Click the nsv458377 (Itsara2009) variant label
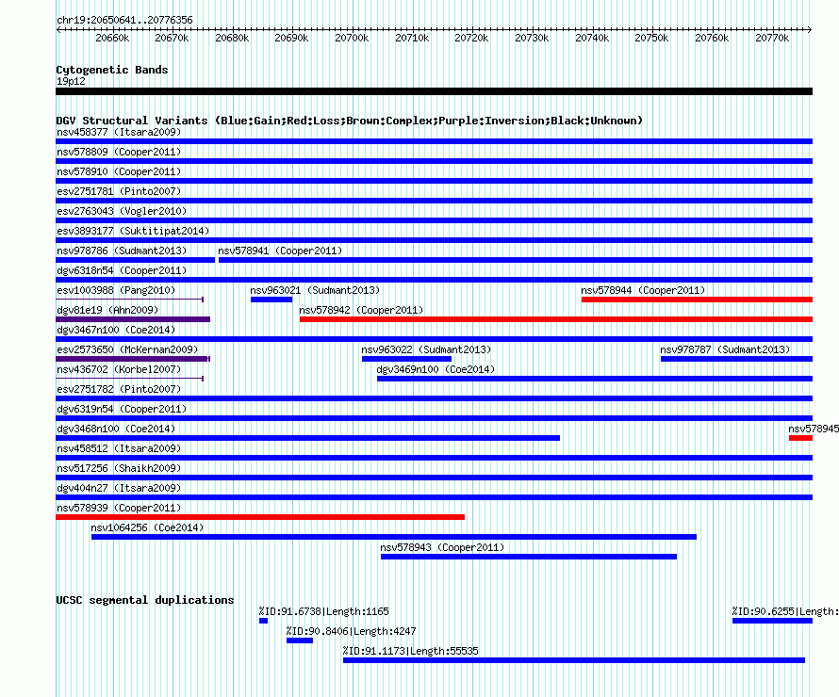This screenshot has height=697, width=839. 119,132
